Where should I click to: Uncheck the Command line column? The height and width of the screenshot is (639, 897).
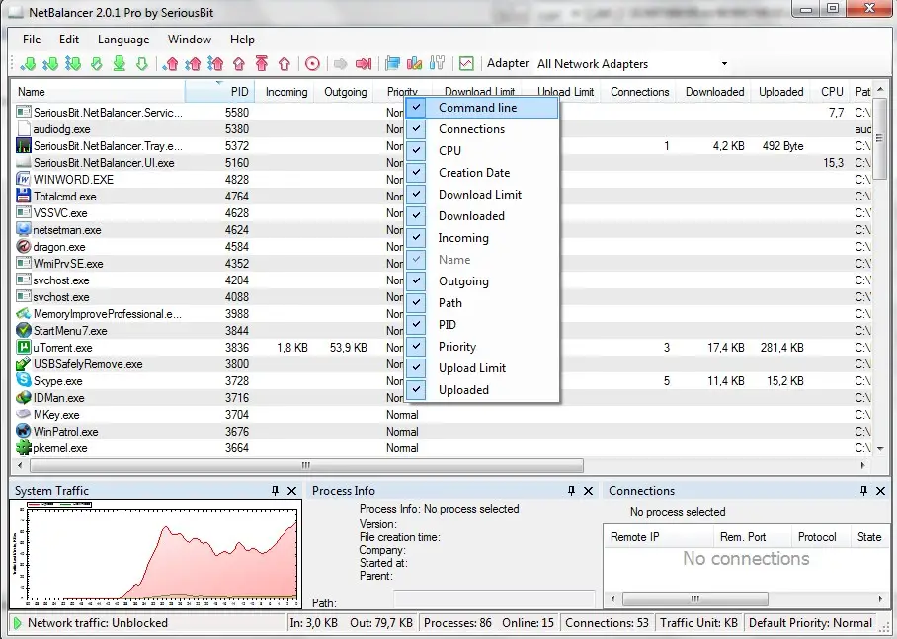[x=482, y=108]
